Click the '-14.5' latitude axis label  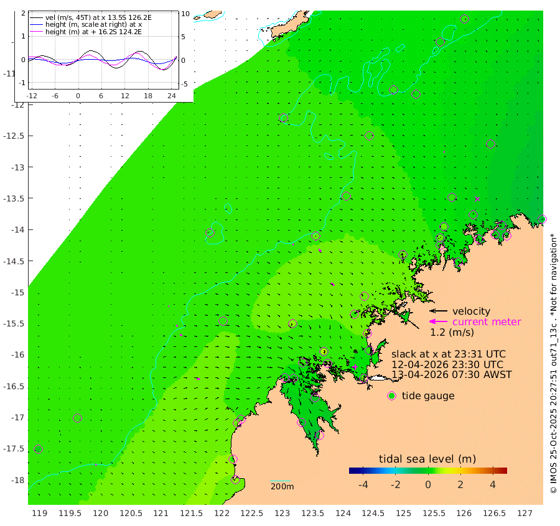pyautogui.click(x=14, y=261)
